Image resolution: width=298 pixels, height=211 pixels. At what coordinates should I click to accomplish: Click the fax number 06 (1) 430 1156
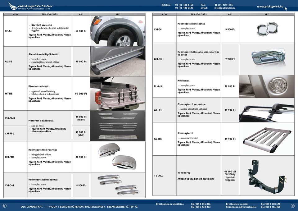pyautogui.click(x=223, y=5)
